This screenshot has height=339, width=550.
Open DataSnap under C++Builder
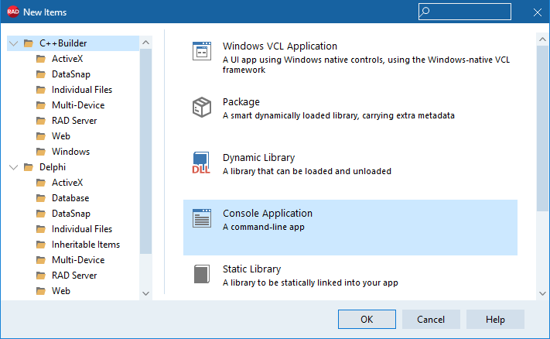point(71,74)
